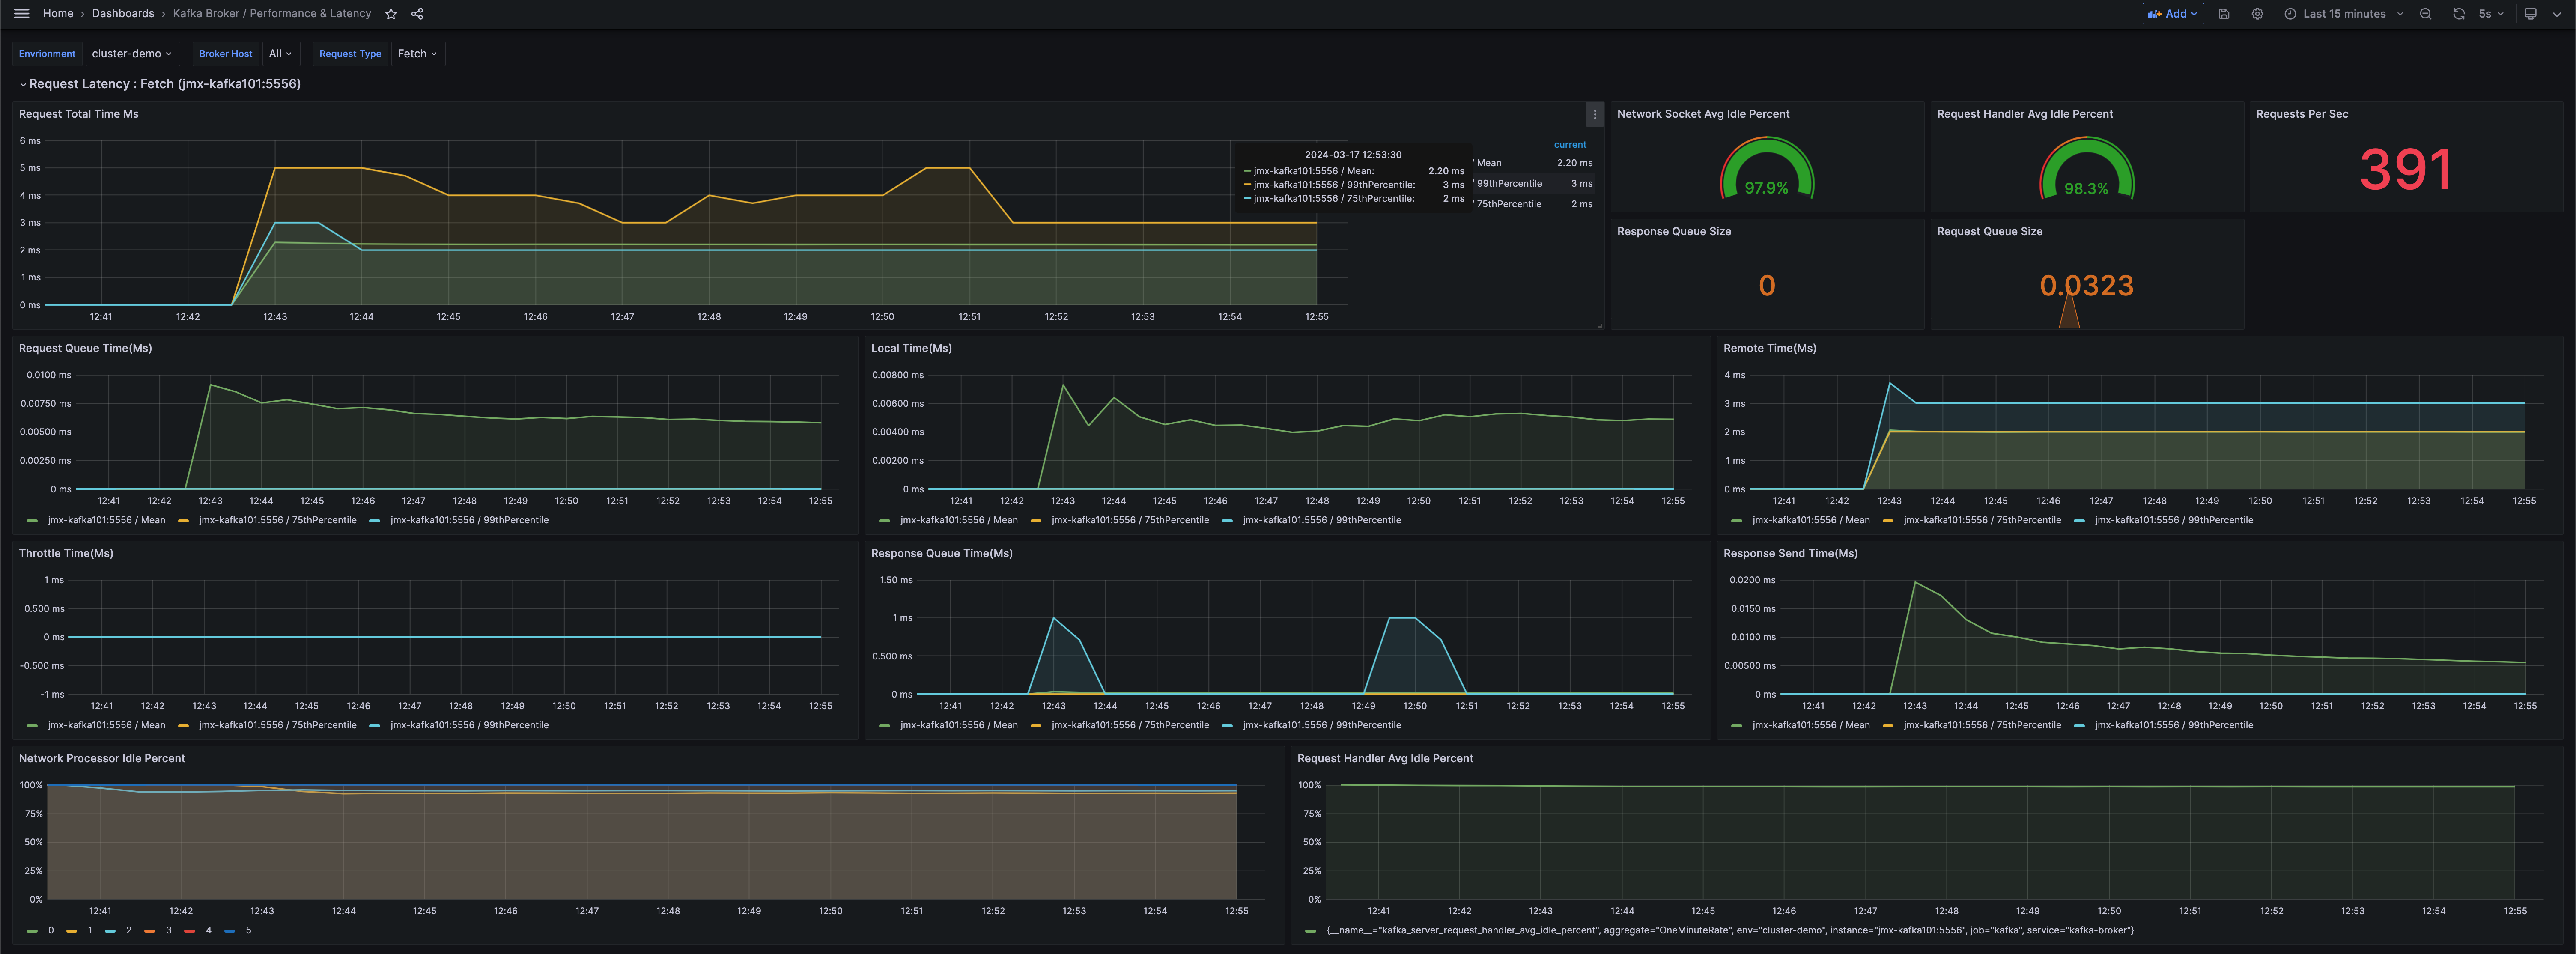Click the Home breadcrumb link

(x=58, y=14)
